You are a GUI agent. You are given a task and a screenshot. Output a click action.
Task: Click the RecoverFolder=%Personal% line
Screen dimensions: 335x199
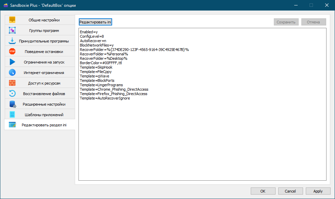tap(104, 54)
